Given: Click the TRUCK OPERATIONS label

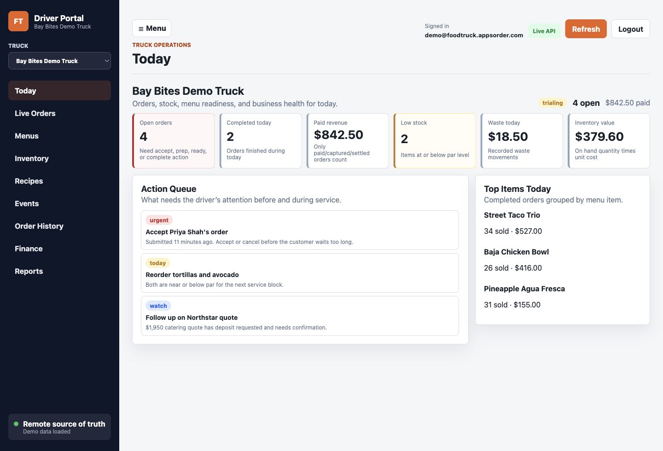Looking at the screenshot, I should click(161, 45).
